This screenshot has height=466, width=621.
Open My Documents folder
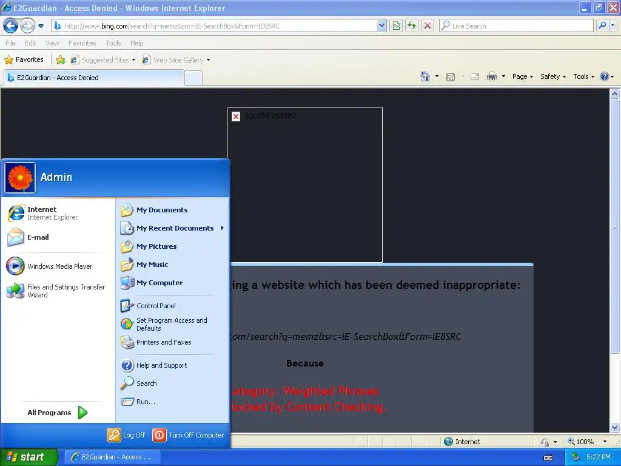[x=173, y=210]
